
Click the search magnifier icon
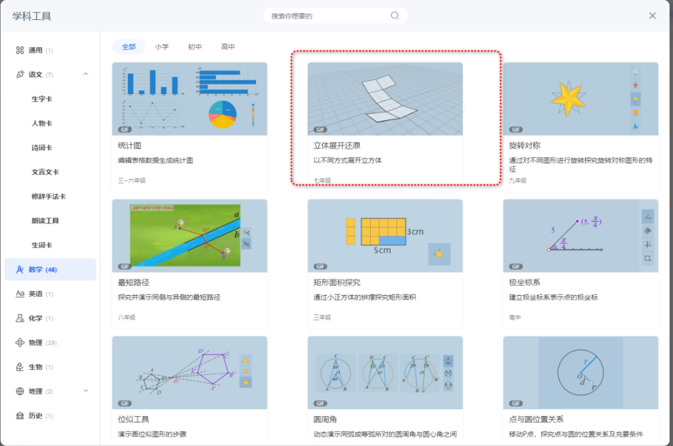coord(394,16)
